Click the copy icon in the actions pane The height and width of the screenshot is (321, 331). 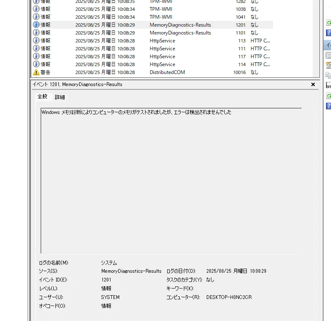pyautogui.click(x=328, y=75)
